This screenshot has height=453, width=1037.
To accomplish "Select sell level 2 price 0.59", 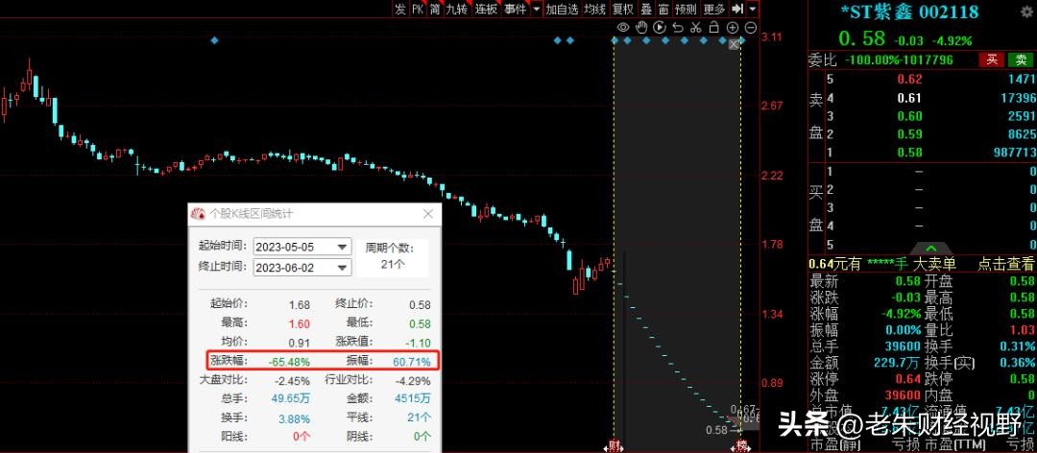I will pyautogui.click(x=910, y=134).
